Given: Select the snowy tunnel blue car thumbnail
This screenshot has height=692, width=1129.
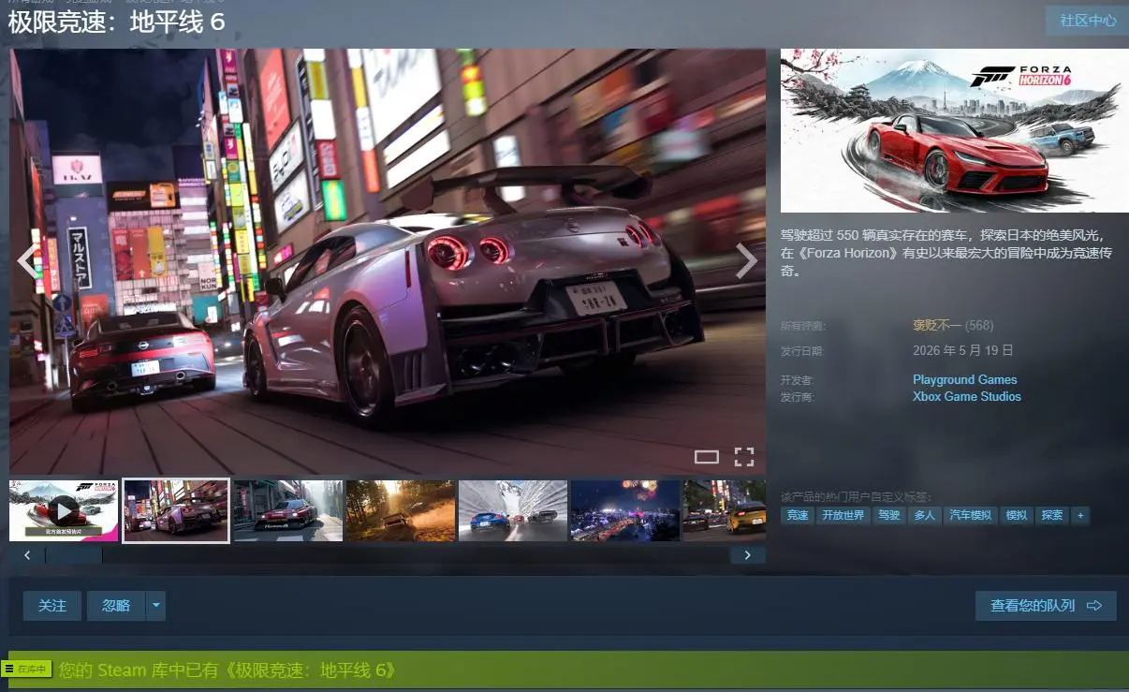Looking at the screenshot, I should click(513, 510).
